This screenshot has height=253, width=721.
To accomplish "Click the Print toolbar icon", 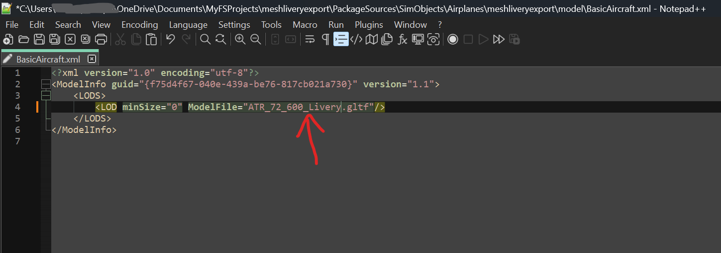I will click(101, 40).
